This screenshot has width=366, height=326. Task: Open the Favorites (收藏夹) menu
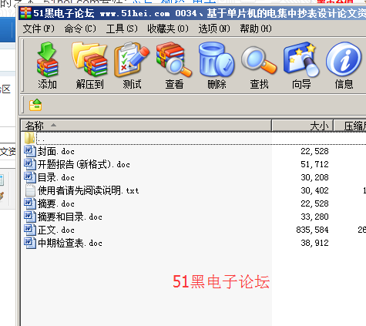tap(168, 29)
